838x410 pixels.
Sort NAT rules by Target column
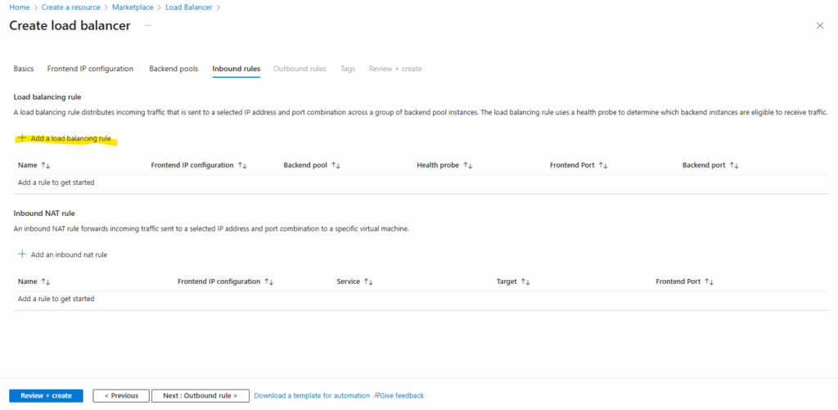click(x=525, y=282)
